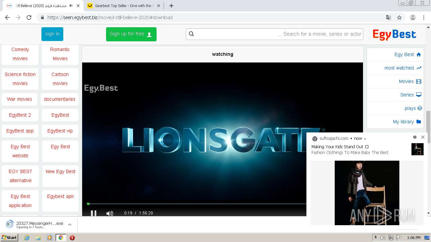Open Windows Explorer from taskbar
This screenshot has height=242, width=431.
click(x=38, y=238)
